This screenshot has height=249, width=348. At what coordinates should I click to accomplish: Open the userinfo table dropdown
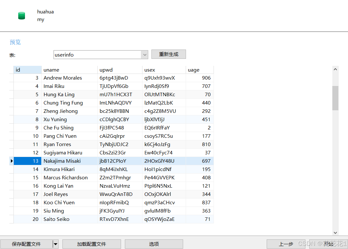[x=144, y=55]
